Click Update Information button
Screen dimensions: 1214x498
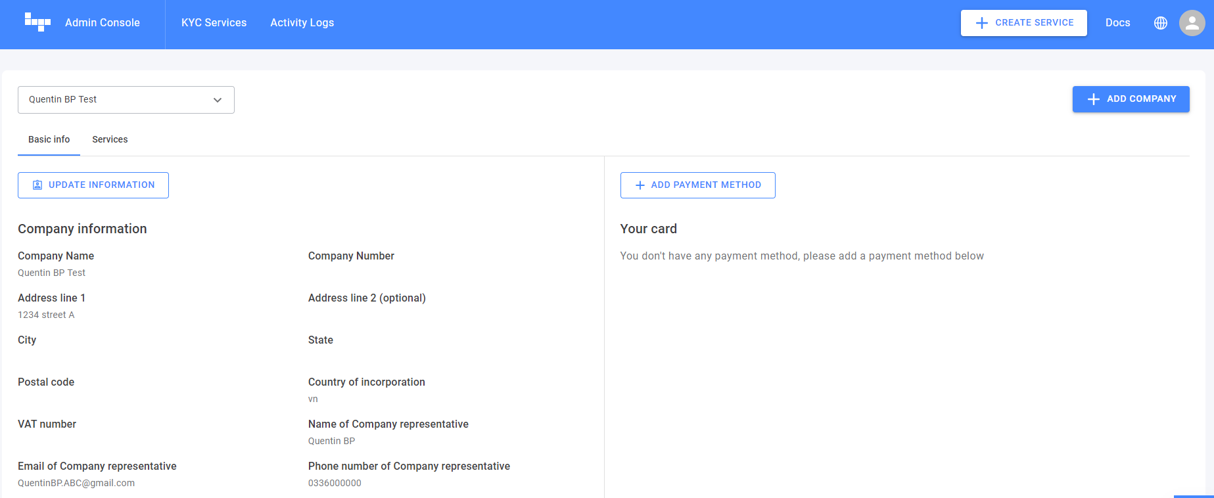click(x=93, y=185)
